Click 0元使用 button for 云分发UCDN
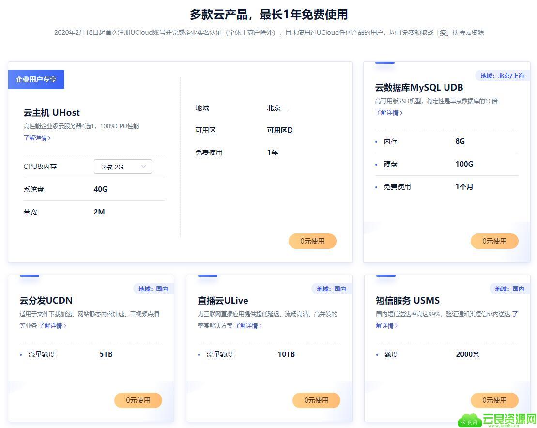 [138, 400]
